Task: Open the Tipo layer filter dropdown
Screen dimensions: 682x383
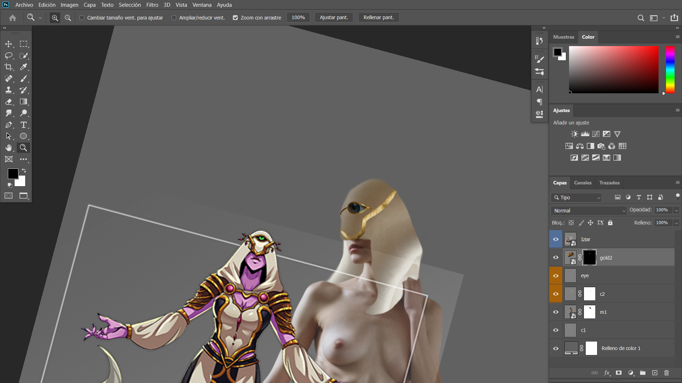Action: point(577,198)
